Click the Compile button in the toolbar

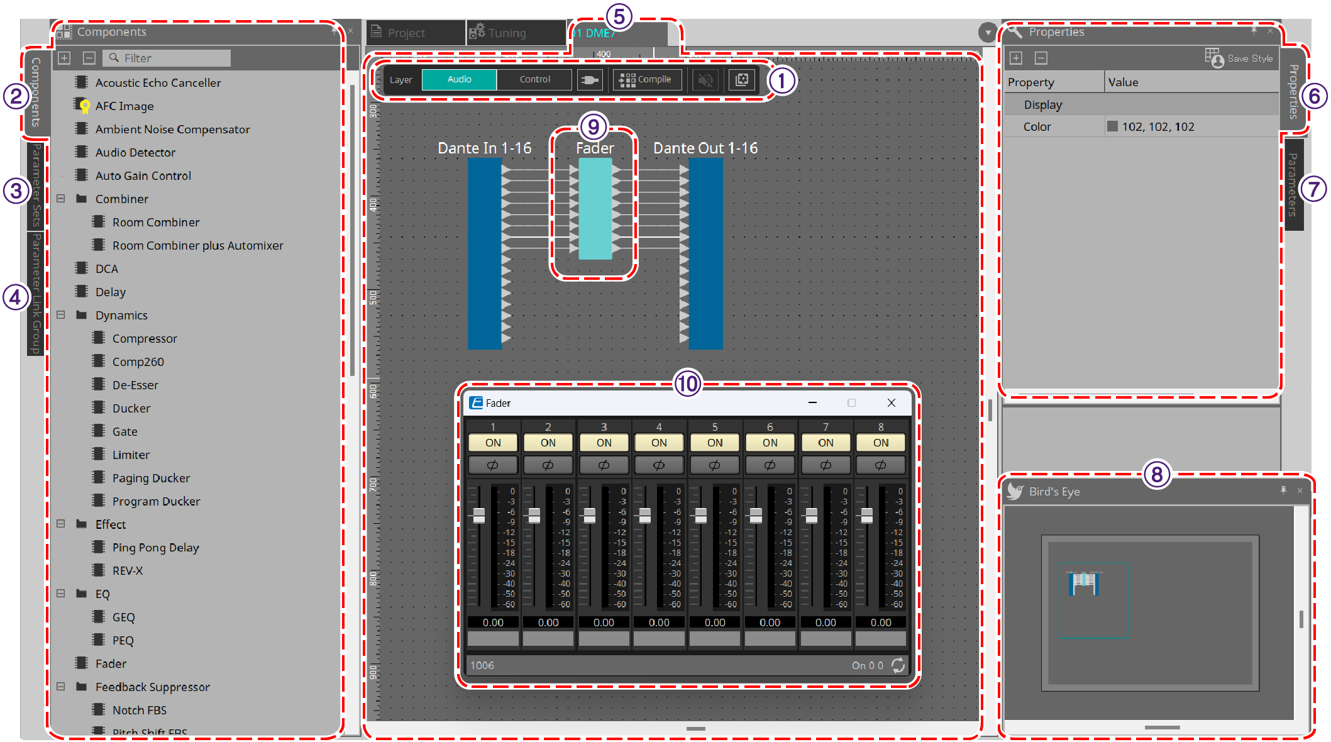(646, 80)
